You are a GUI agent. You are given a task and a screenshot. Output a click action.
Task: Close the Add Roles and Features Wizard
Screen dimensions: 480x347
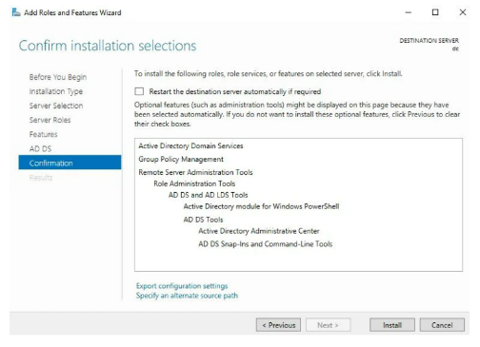click(x=463, y=12)
